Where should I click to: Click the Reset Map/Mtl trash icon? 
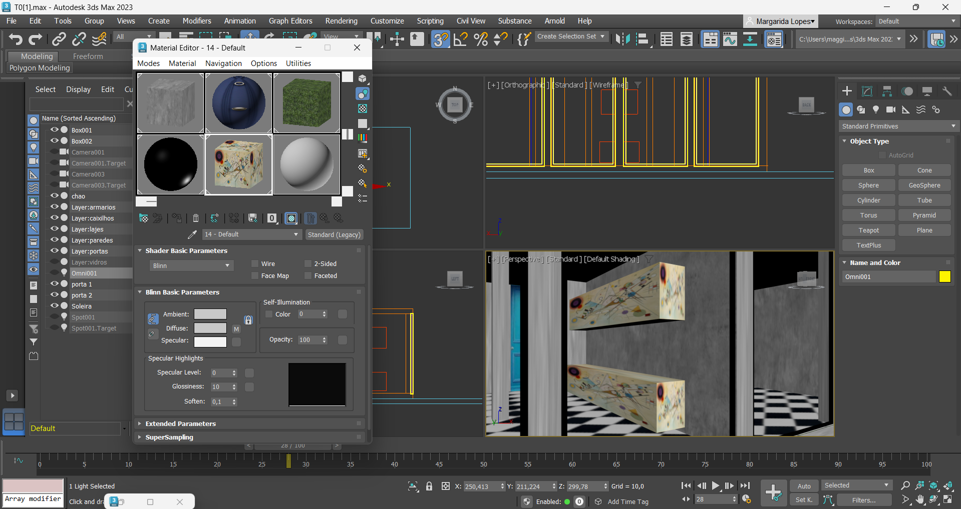(x=196, y=218)
